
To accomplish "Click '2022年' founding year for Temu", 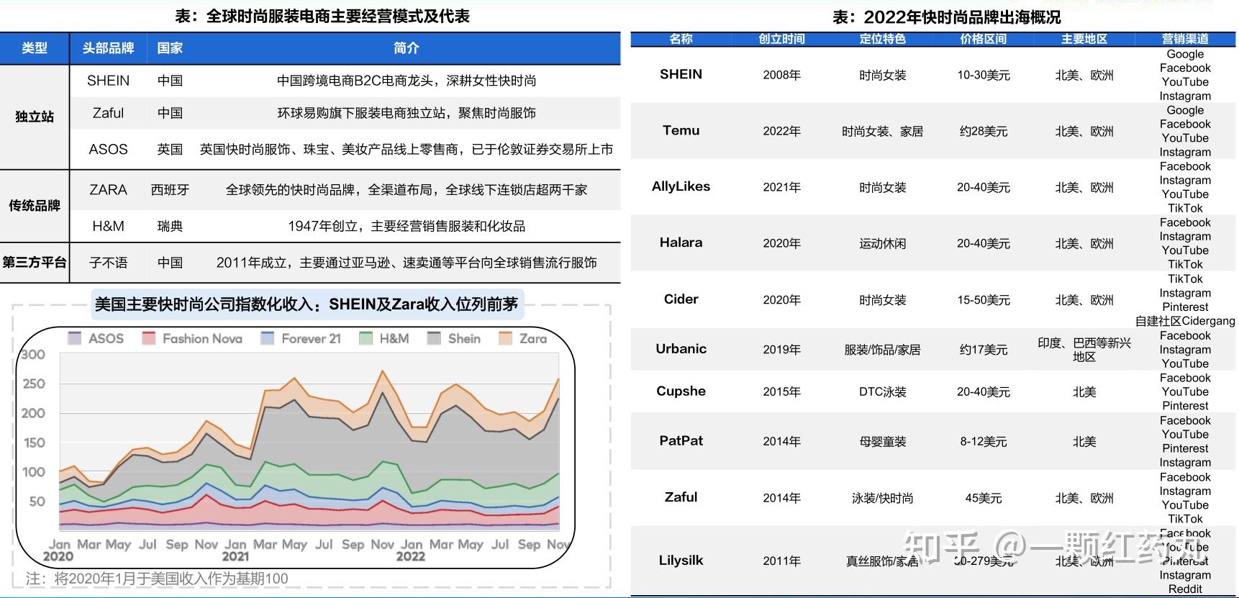I will pyautogui.click(x=781, y=131).
